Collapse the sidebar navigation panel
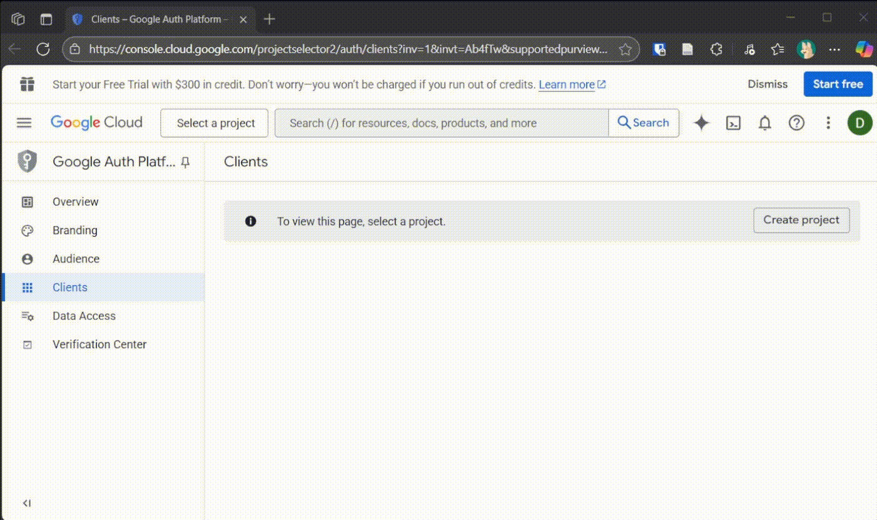This screenshot has height=520, width=877. (x=27, y=503)
